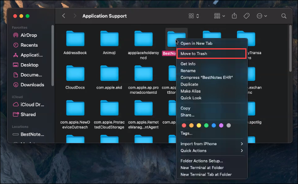Click the green zoom window button
The image size is (298, 184).
[x=28, y=16]
